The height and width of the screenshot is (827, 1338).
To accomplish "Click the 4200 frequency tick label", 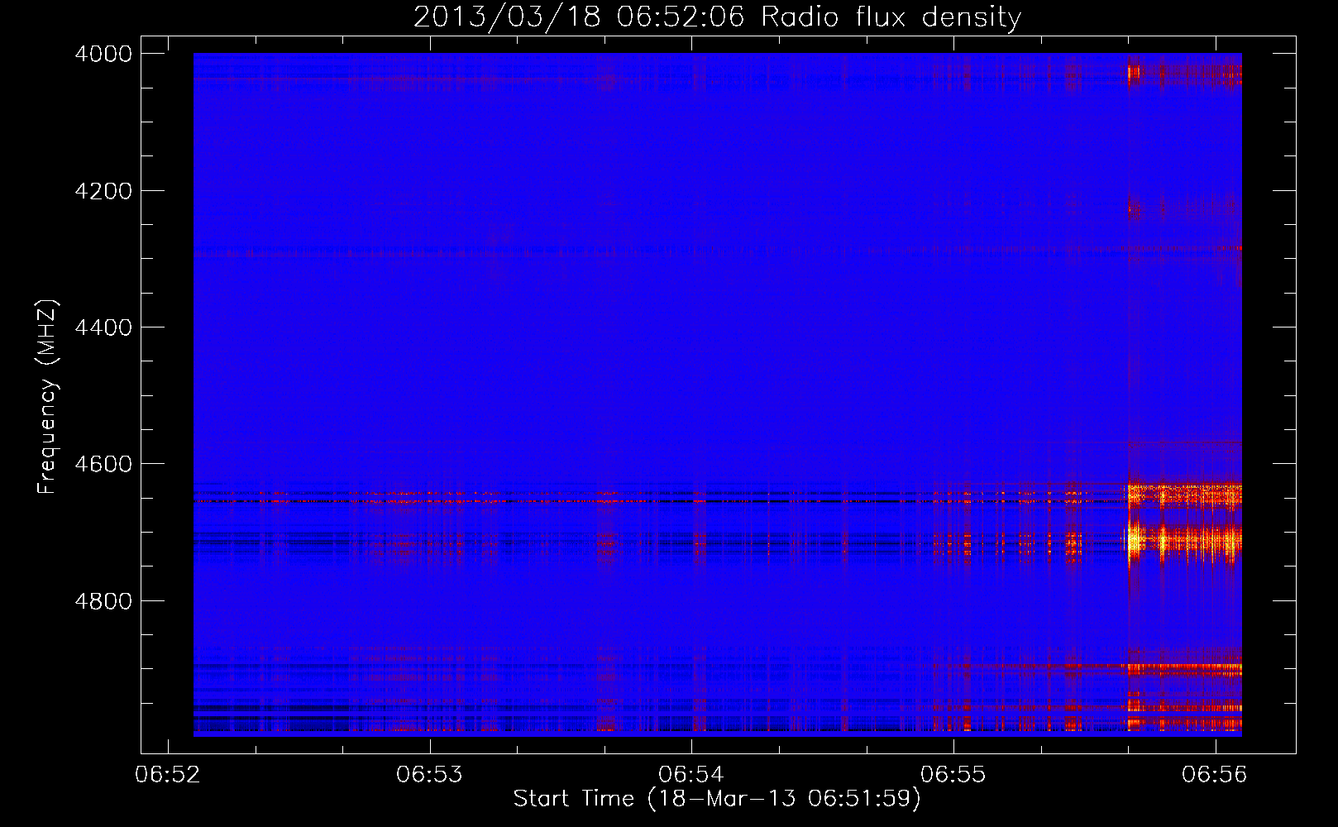I will 103,191.
